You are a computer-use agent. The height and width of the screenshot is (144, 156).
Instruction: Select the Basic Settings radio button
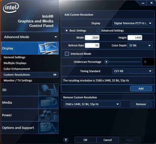point(67,31)
